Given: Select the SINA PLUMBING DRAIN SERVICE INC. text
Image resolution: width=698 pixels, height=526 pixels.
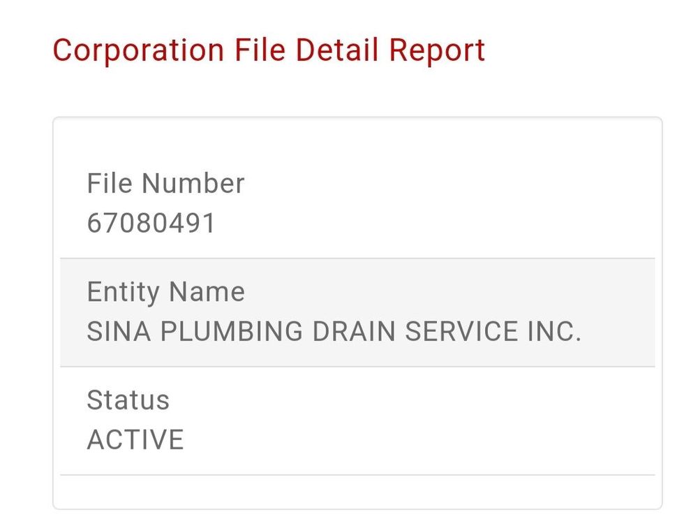Looking at the screenshot, I should point(334,332).
